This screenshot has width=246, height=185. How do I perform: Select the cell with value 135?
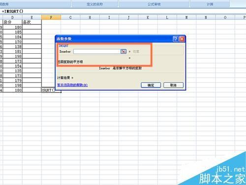click(12, 71)
